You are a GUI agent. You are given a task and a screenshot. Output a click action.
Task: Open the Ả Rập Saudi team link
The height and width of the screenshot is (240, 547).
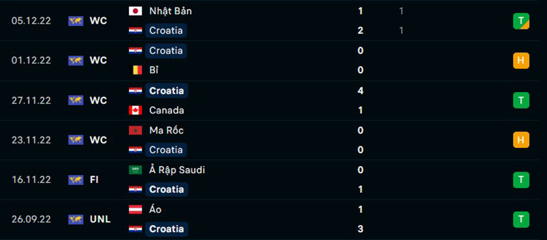[x=177, y=170]
